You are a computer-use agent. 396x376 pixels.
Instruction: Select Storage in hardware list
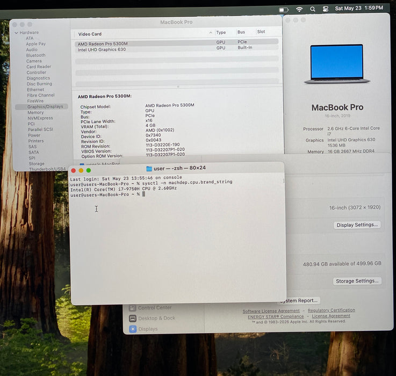coord(37,164)
